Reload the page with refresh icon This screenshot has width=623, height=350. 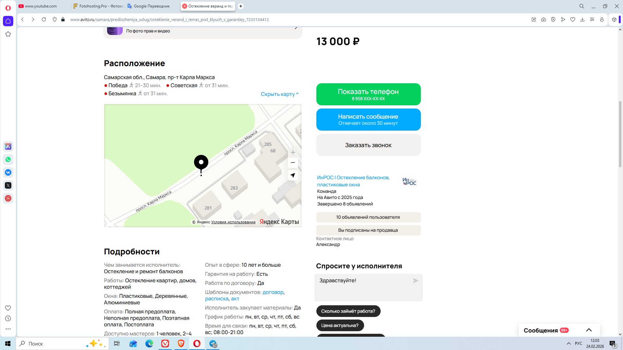click(44, 19)
